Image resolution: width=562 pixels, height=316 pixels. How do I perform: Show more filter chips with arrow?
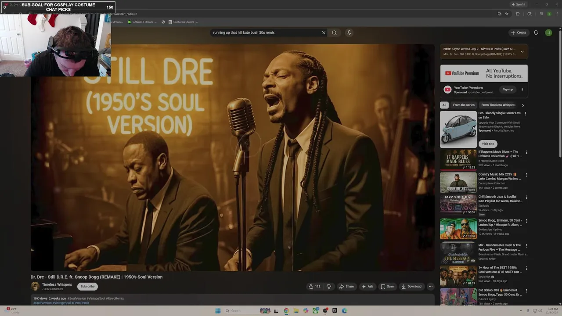[522, 105]
